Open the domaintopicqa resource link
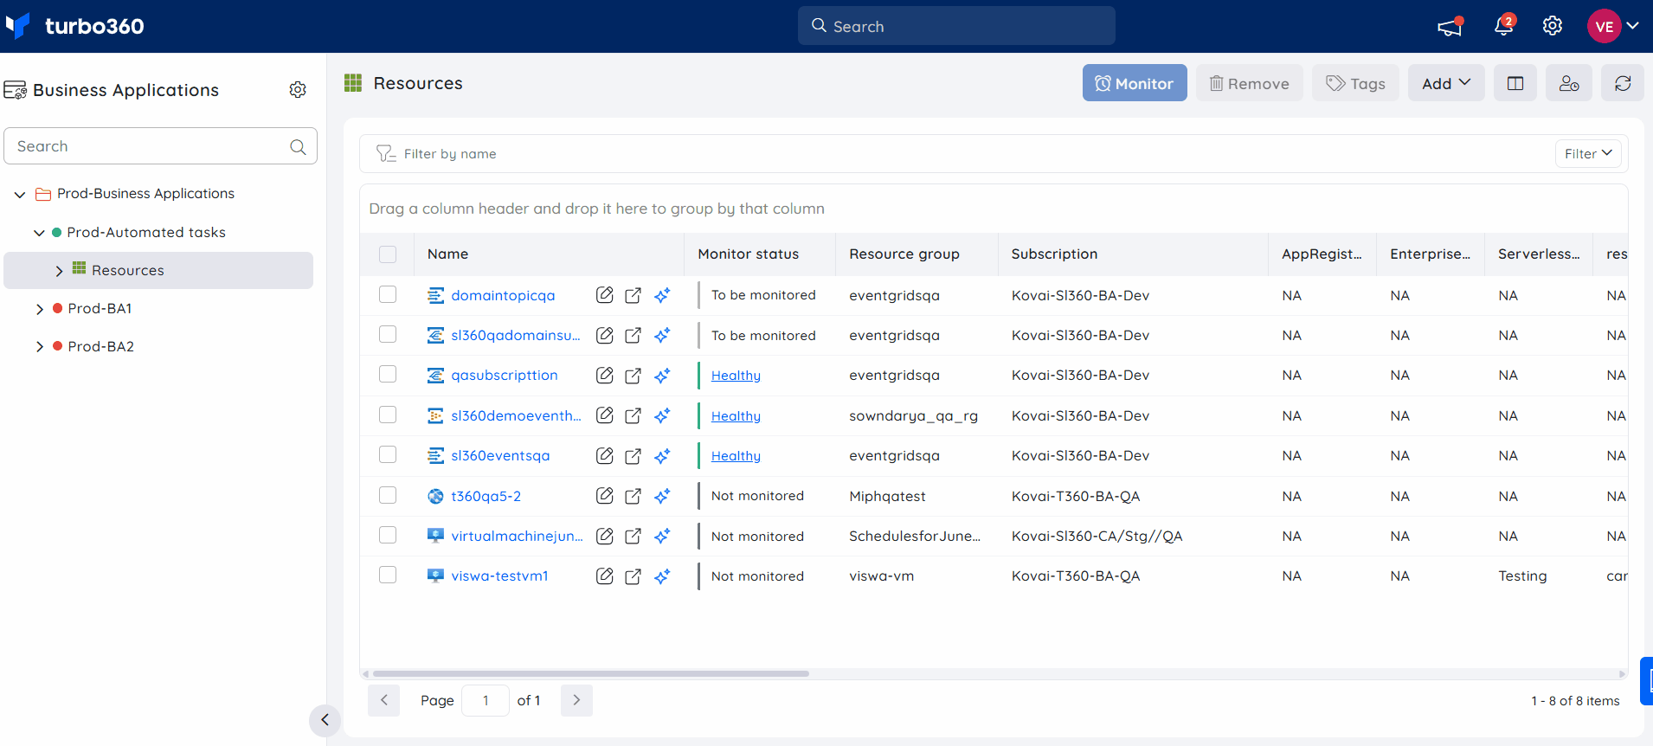The width and height of the screenshot is (1653, 746). [x=503, y=295]
